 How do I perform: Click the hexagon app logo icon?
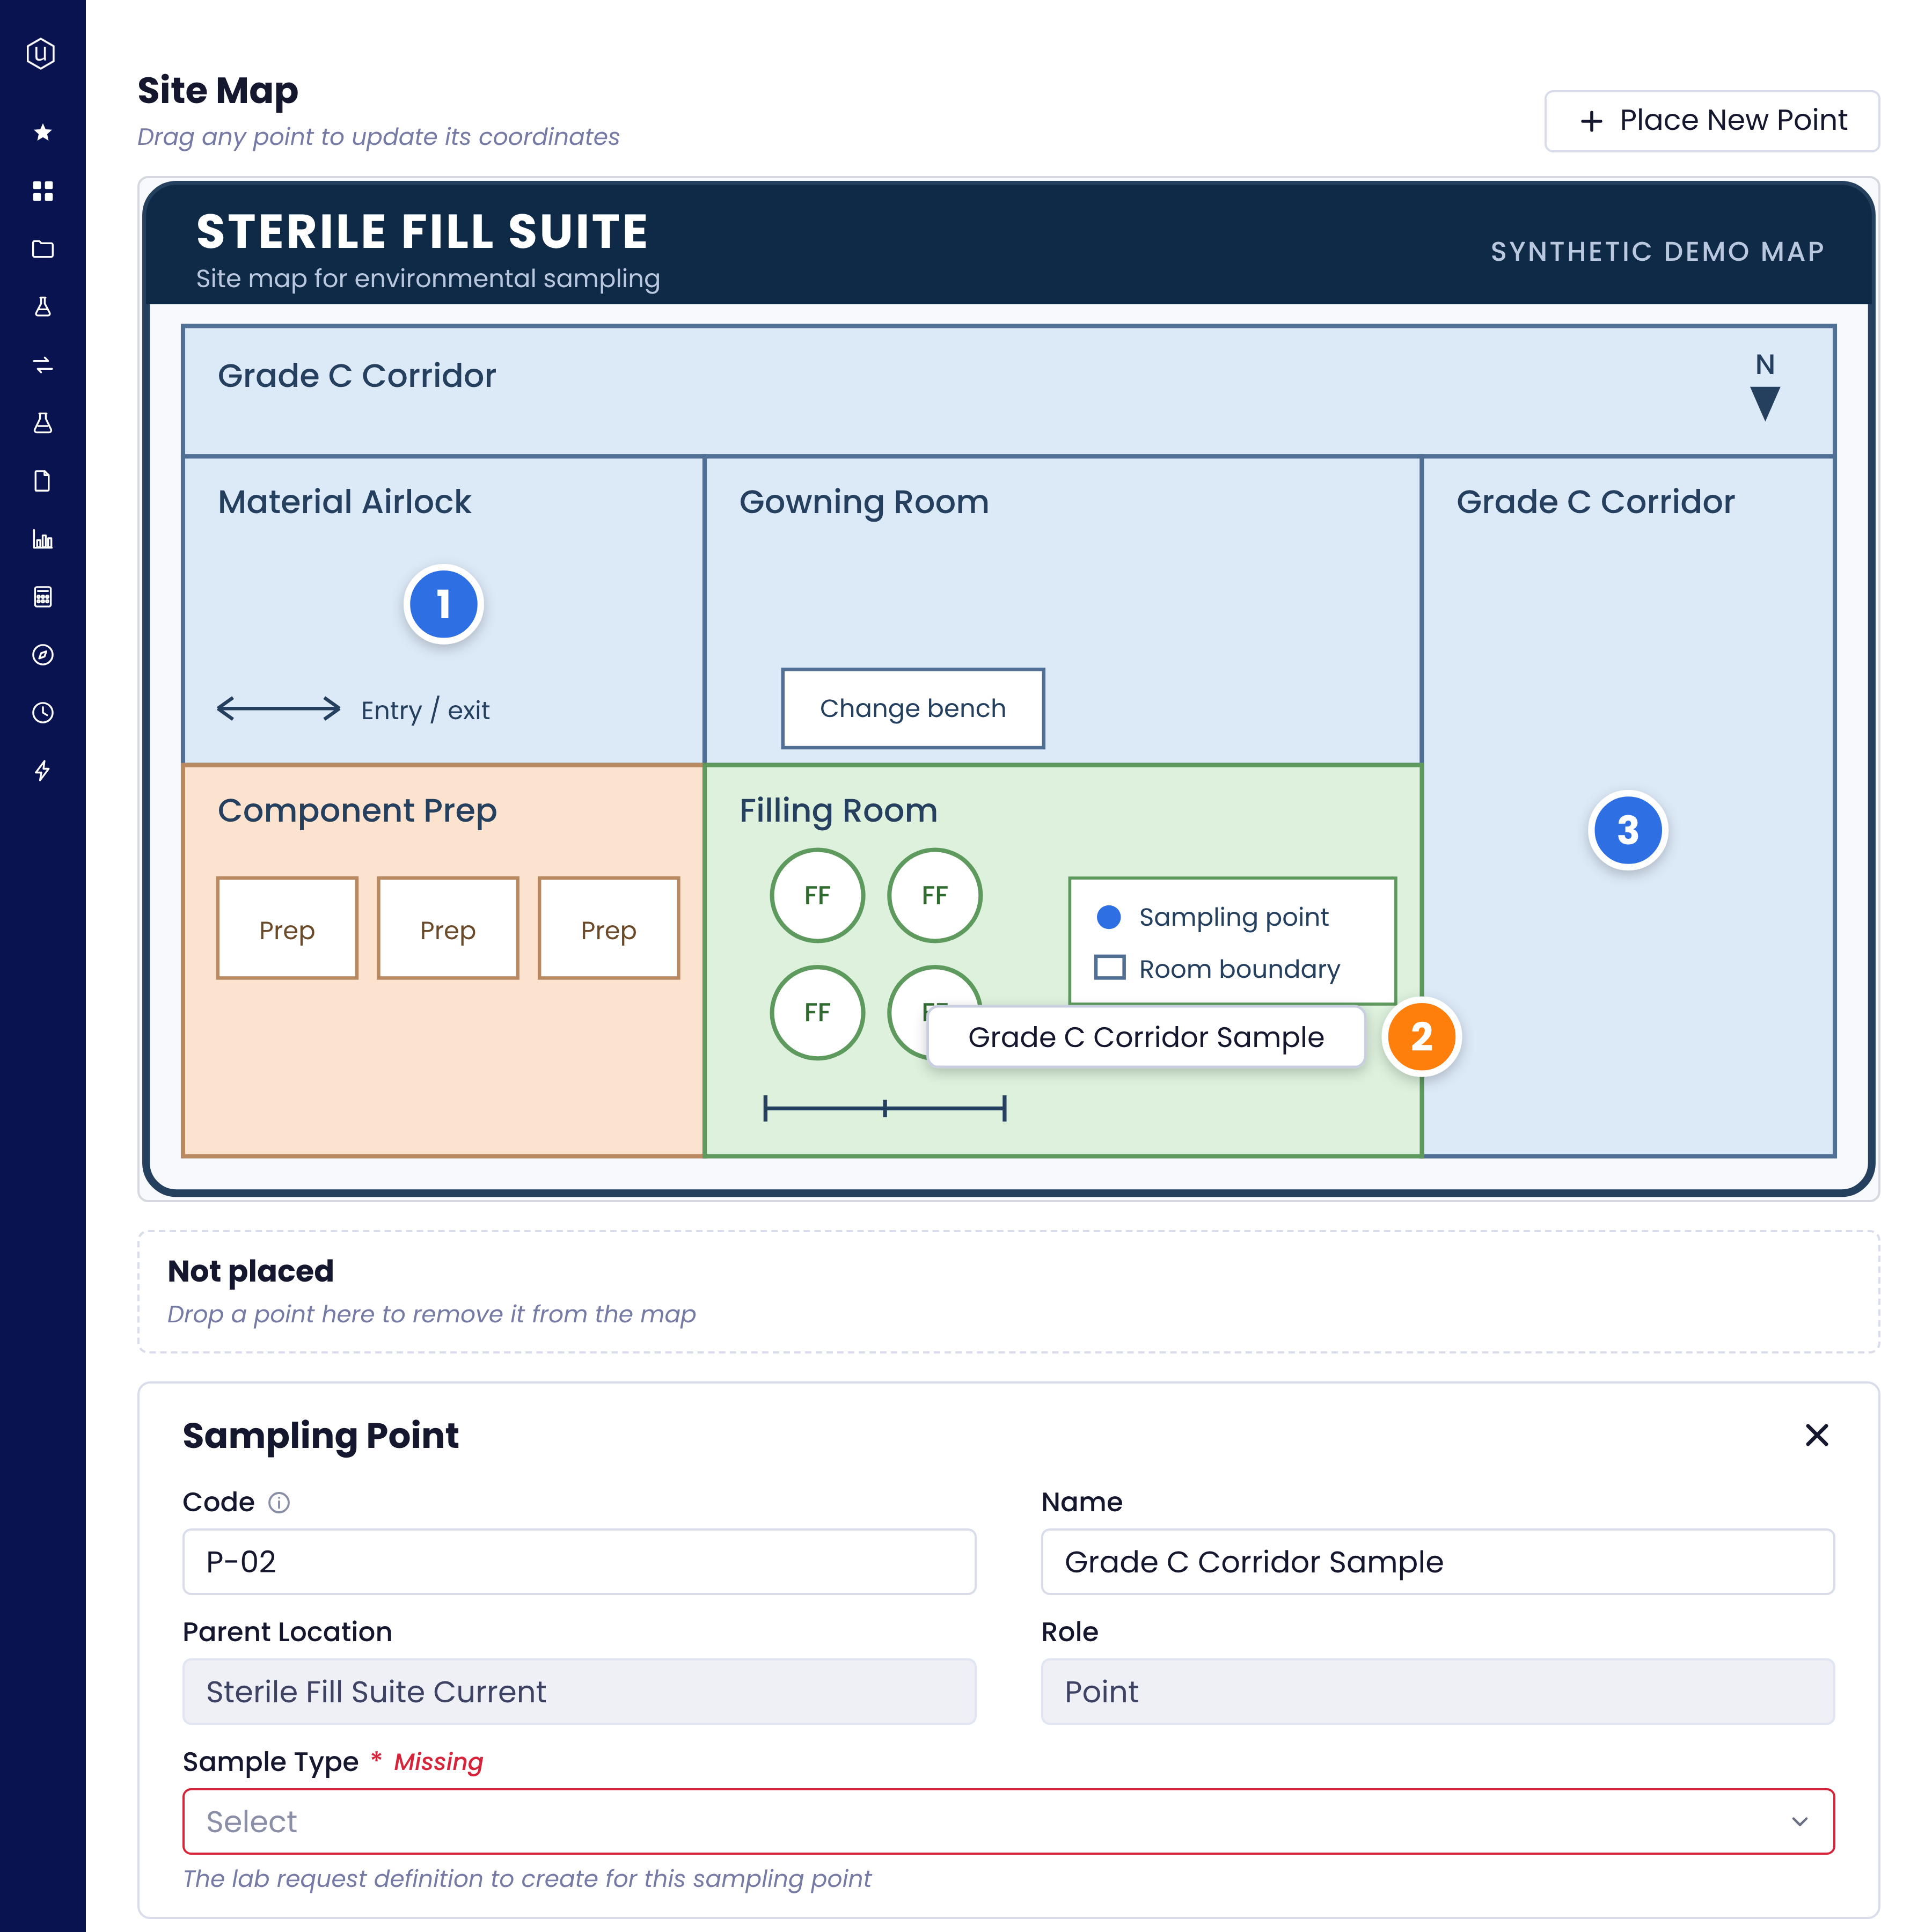41,53
